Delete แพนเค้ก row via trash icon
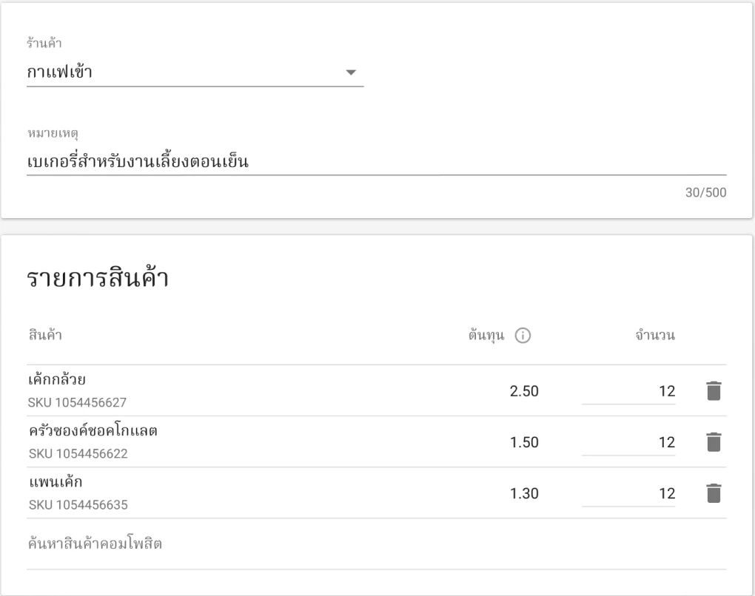Image resolution: width=755 pixels, height=596 pixels. 713,492
